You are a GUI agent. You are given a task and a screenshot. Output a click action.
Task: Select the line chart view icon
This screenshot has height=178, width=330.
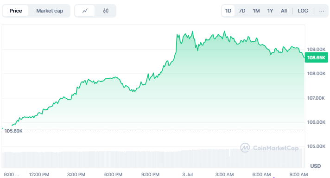[x=85, y=11]
